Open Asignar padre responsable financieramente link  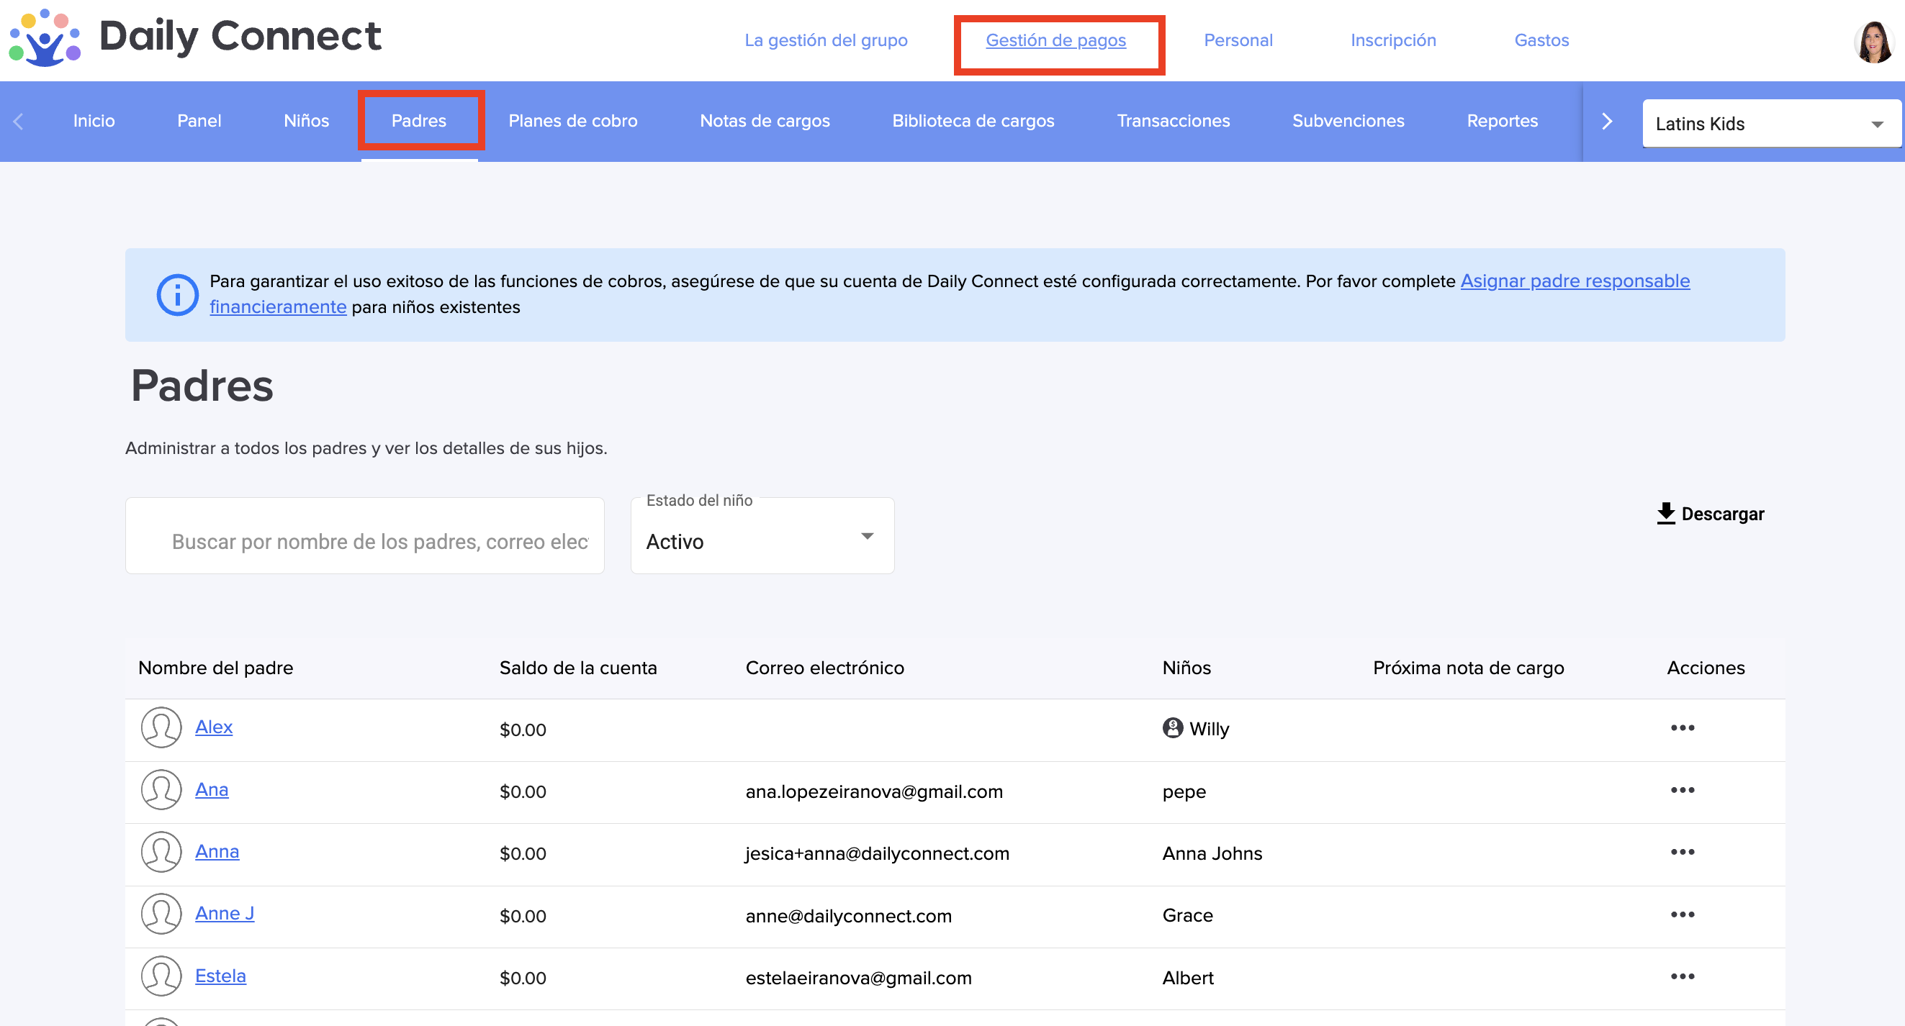point(1574,281)
